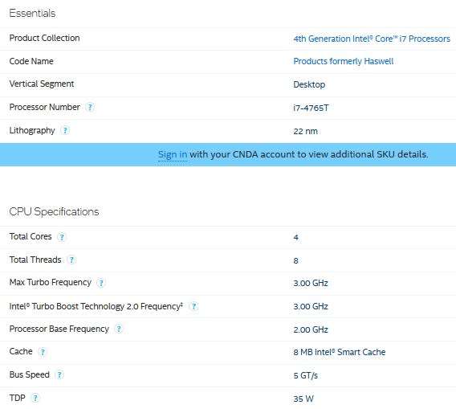Screen dimensions: 456x409
Task: Click the Total Cores question mark icon
Action: click(x=62, y=237)
